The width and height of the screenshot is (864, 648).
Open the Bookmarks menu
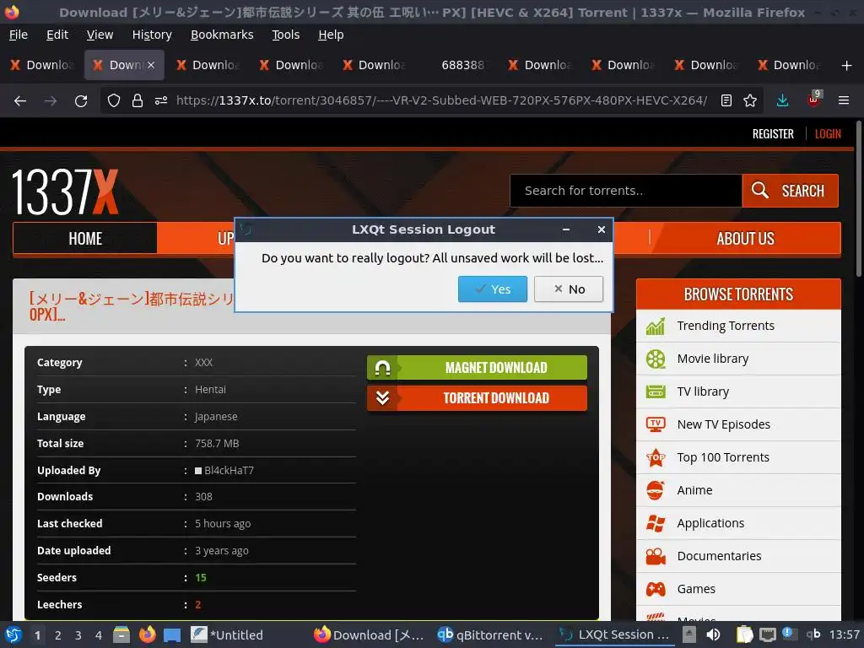(222, 35)
